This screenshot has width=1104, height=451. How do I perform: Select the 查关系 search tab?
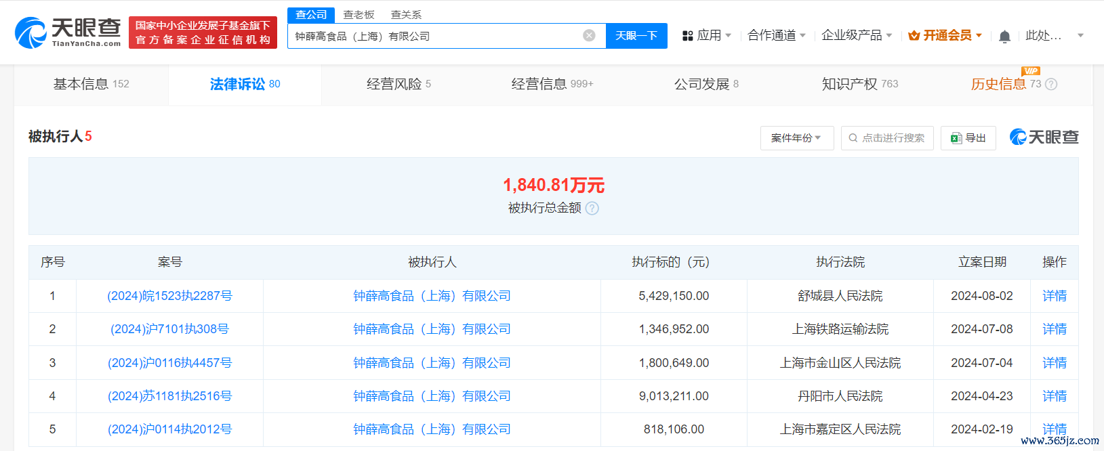point(406,15)
